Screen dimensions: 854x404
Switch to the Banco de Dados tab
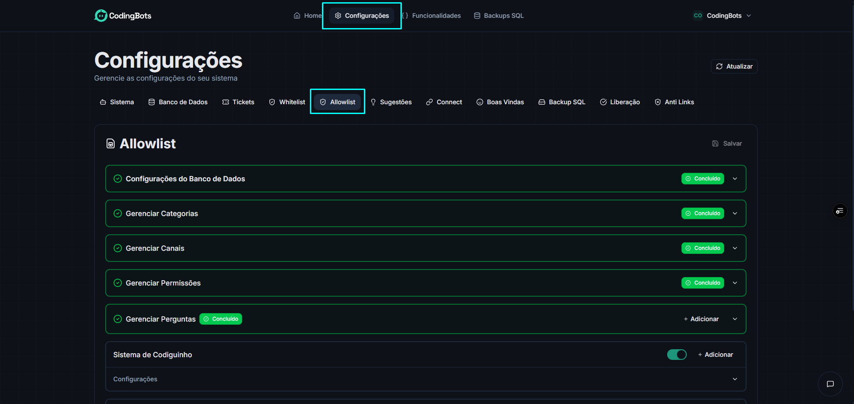pyautogui.click(x=178, y=102)
